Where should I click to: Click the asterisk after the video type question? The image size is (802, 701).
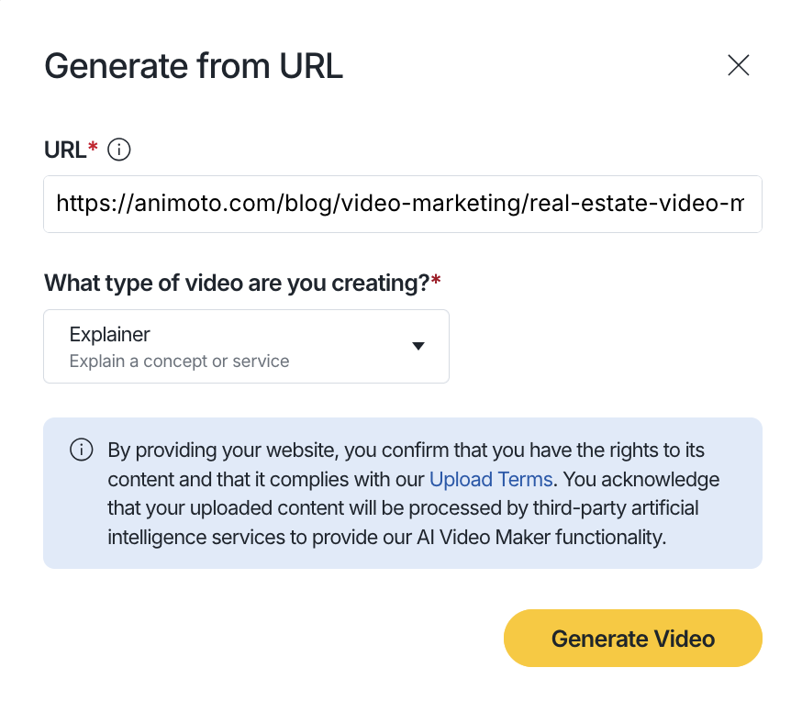436,280
